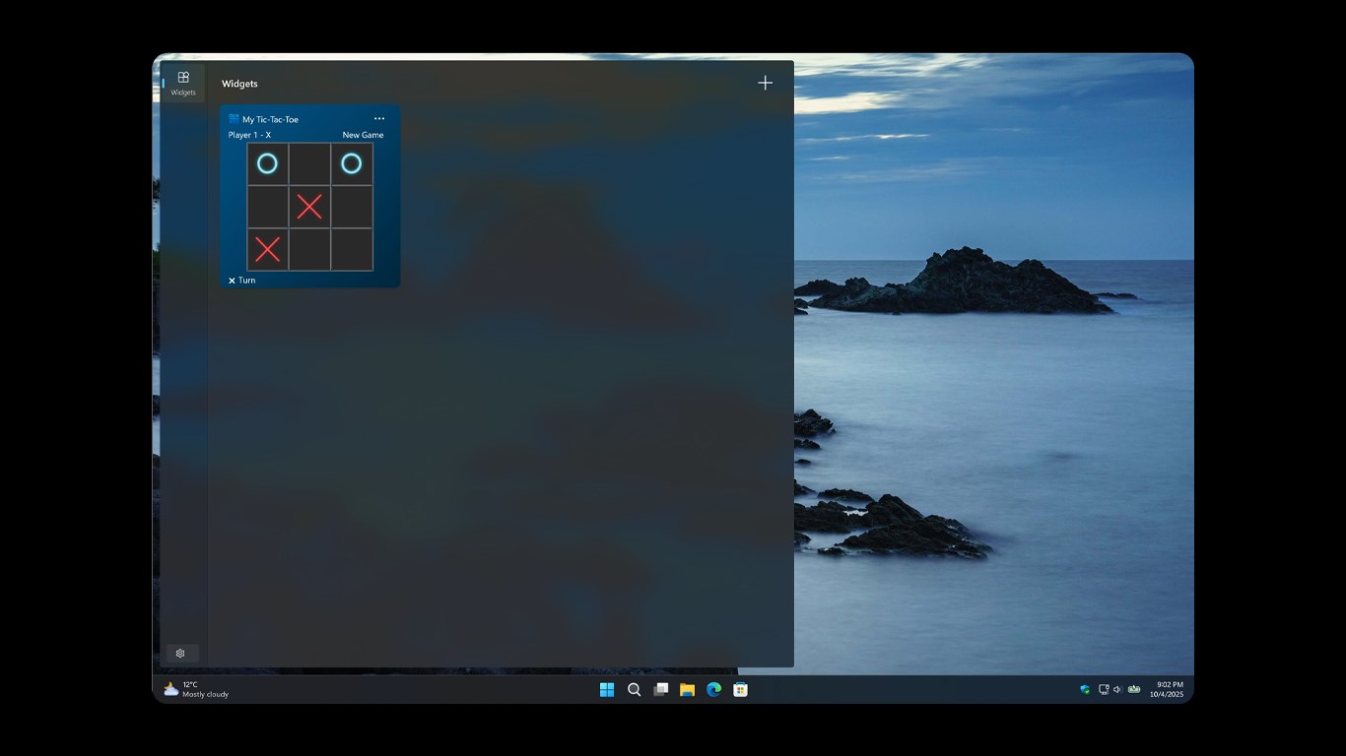Open the Widgets tab in the sidebar
This screenshot has width=1346, height=756.
[x=183, y=84]
